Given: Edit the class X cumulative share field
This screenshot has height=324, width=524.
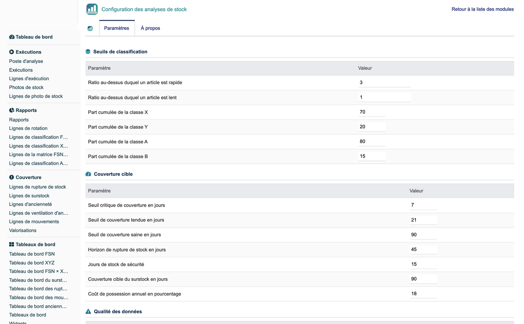Looking at the screenshot, I should (372, 112).
